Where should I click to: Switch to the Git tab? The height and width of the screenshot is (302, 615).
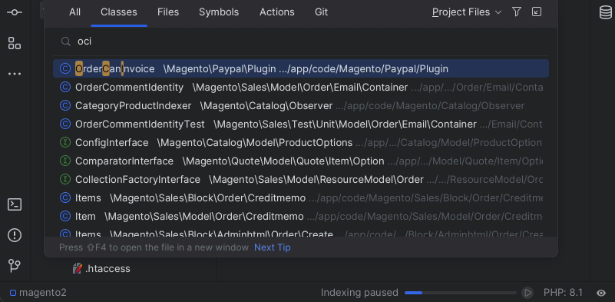pos(321,12)
